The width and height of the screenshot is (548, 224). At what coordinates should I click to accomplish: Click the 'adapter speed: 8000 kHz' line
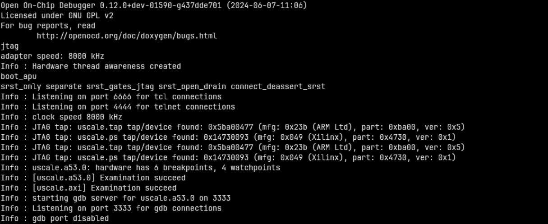pyautogui.click(x=52, y=56)
